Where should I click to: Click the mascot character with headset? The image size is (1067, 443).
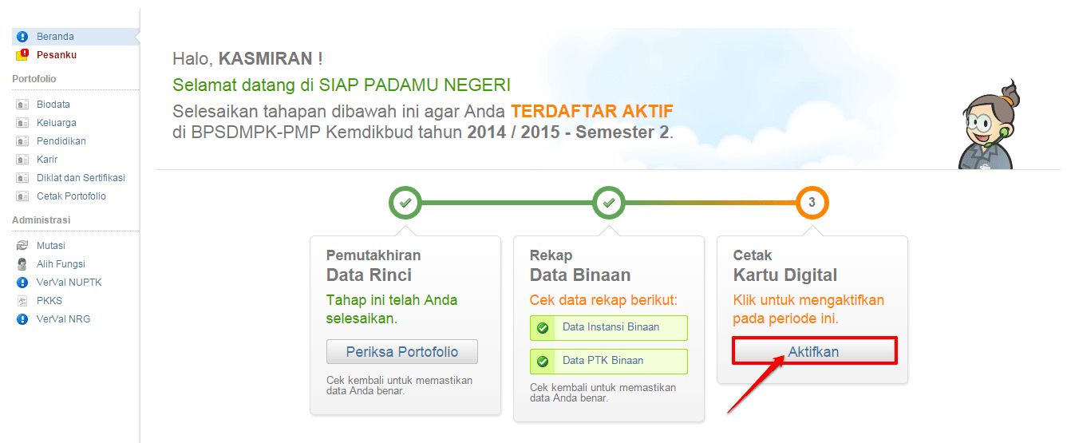pyautogui.click(x=986, y=125)
